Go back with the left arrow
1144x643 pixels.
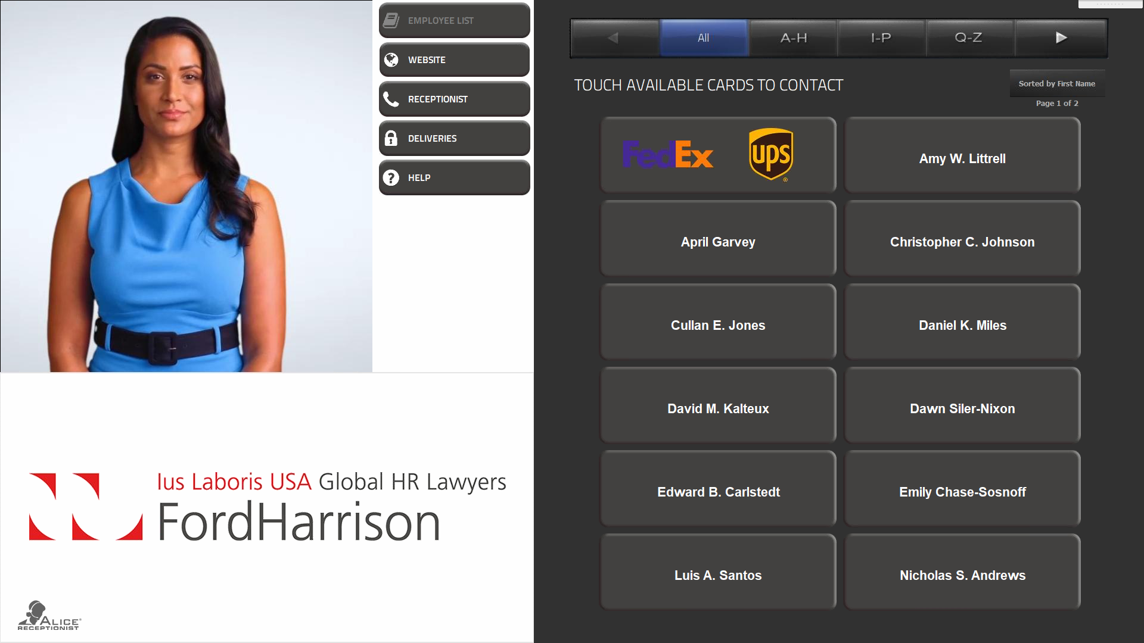[x=614, y=38]
